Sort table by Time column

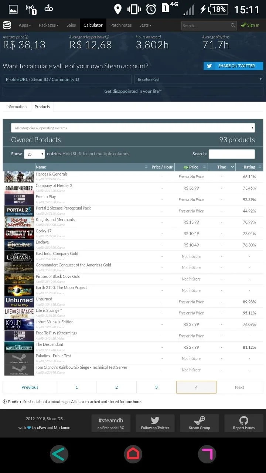(x=222, y=167)
